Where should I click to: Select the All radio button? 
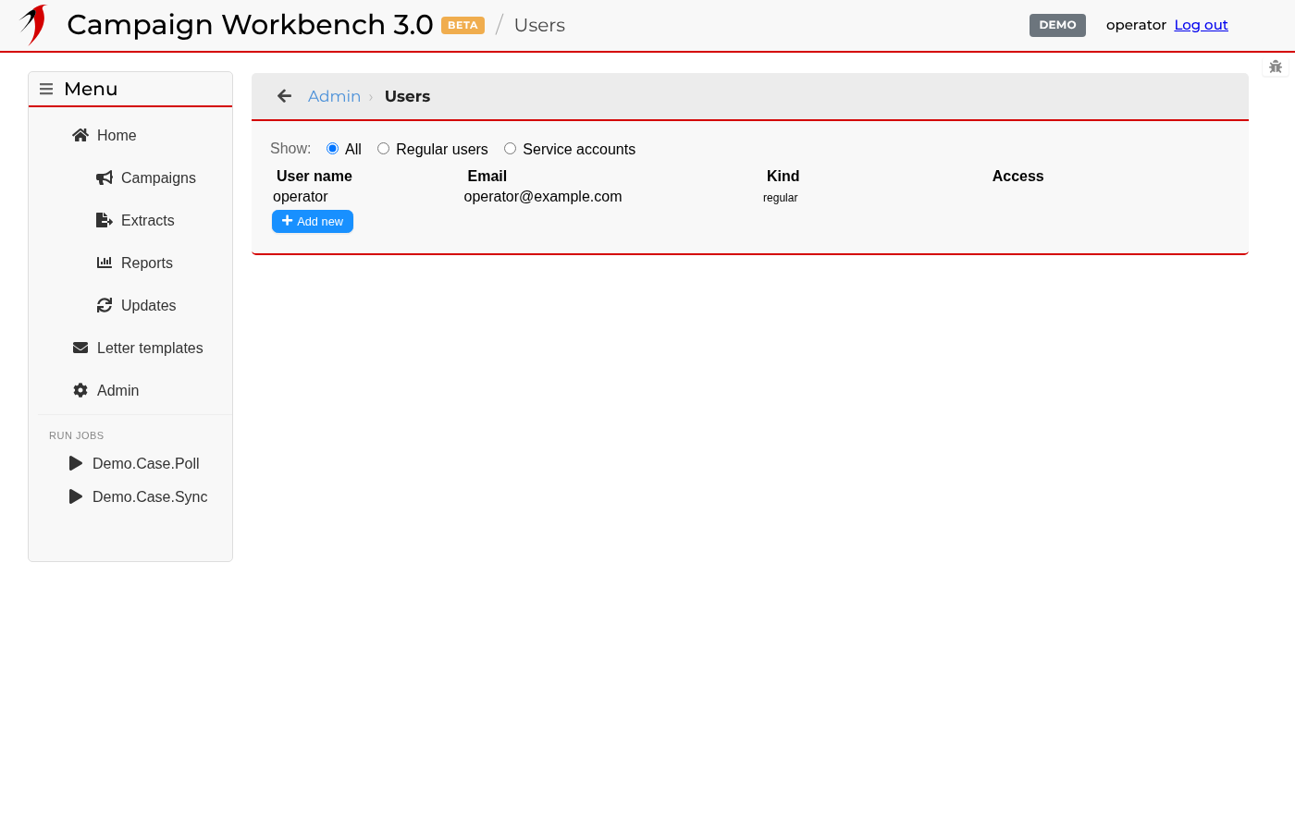(333, 149)
